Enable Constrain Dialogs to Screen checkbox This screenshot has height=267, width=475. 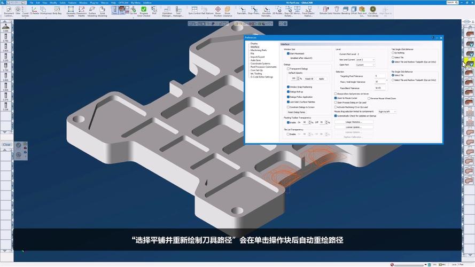tap(288, 107)
